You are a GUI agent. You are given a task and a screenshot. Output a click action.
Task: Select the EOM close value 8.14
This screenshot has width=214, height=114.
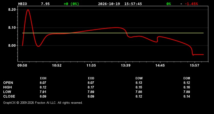(x=187, y=96)
